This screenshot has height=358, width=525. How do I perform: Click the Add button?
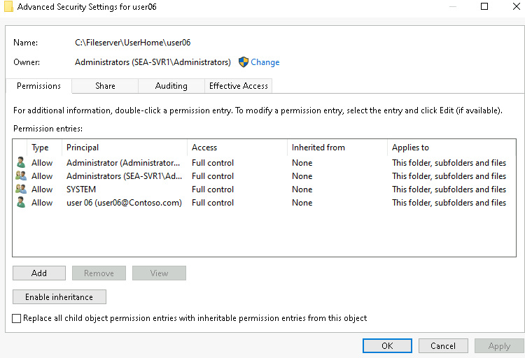[39, 273]
